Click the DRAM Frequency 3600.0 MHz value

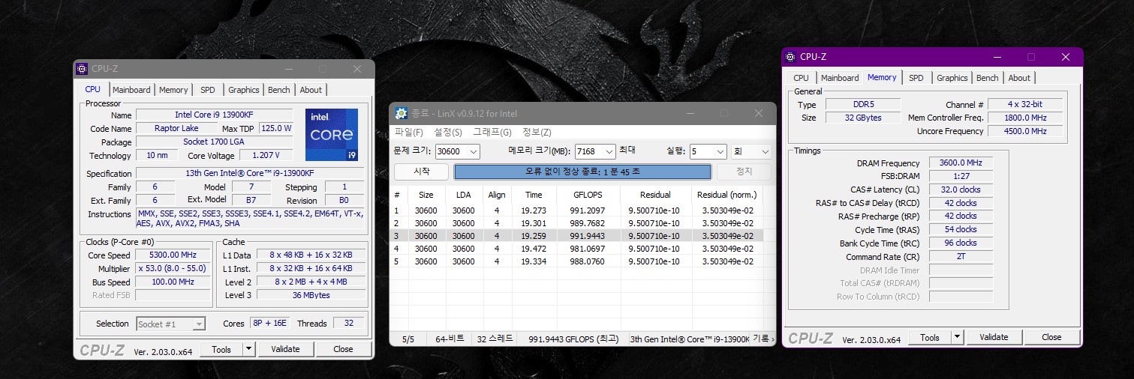[961, 163]
